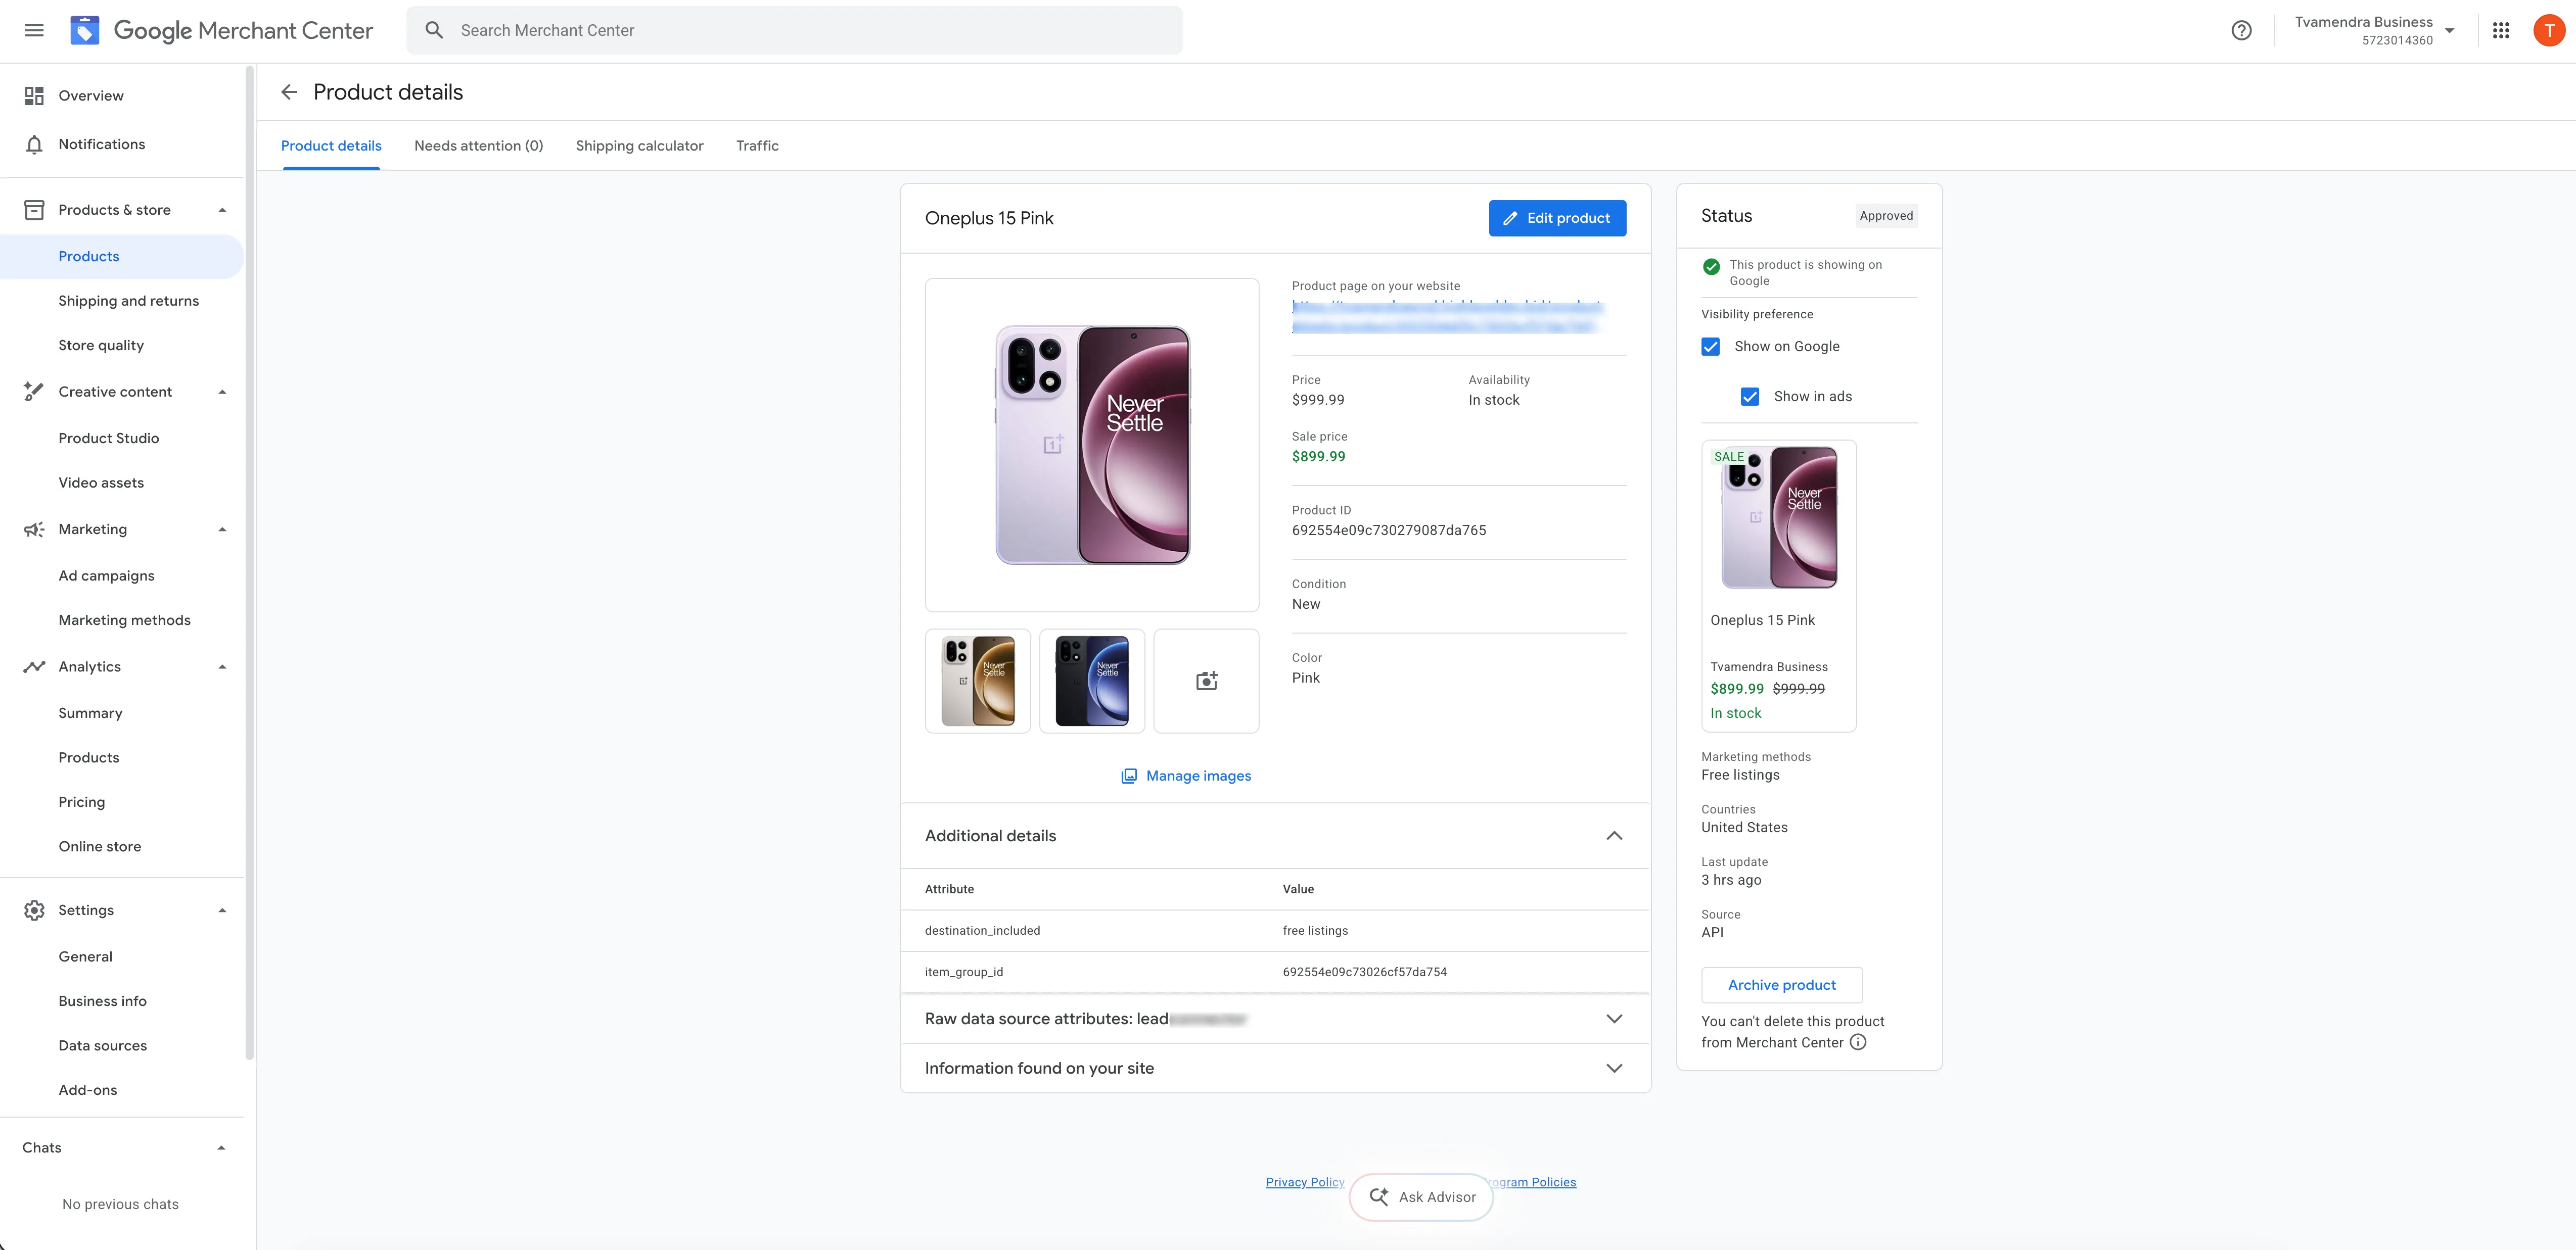The image size is (2576, 1250).
Task: Click the Edit product button
Action: pos(1557,218)
